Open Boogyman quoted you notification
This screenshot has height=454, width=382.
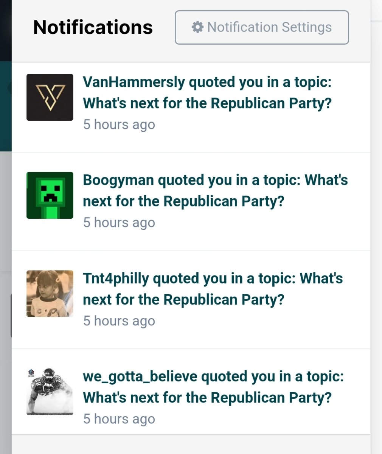point(215,190)
